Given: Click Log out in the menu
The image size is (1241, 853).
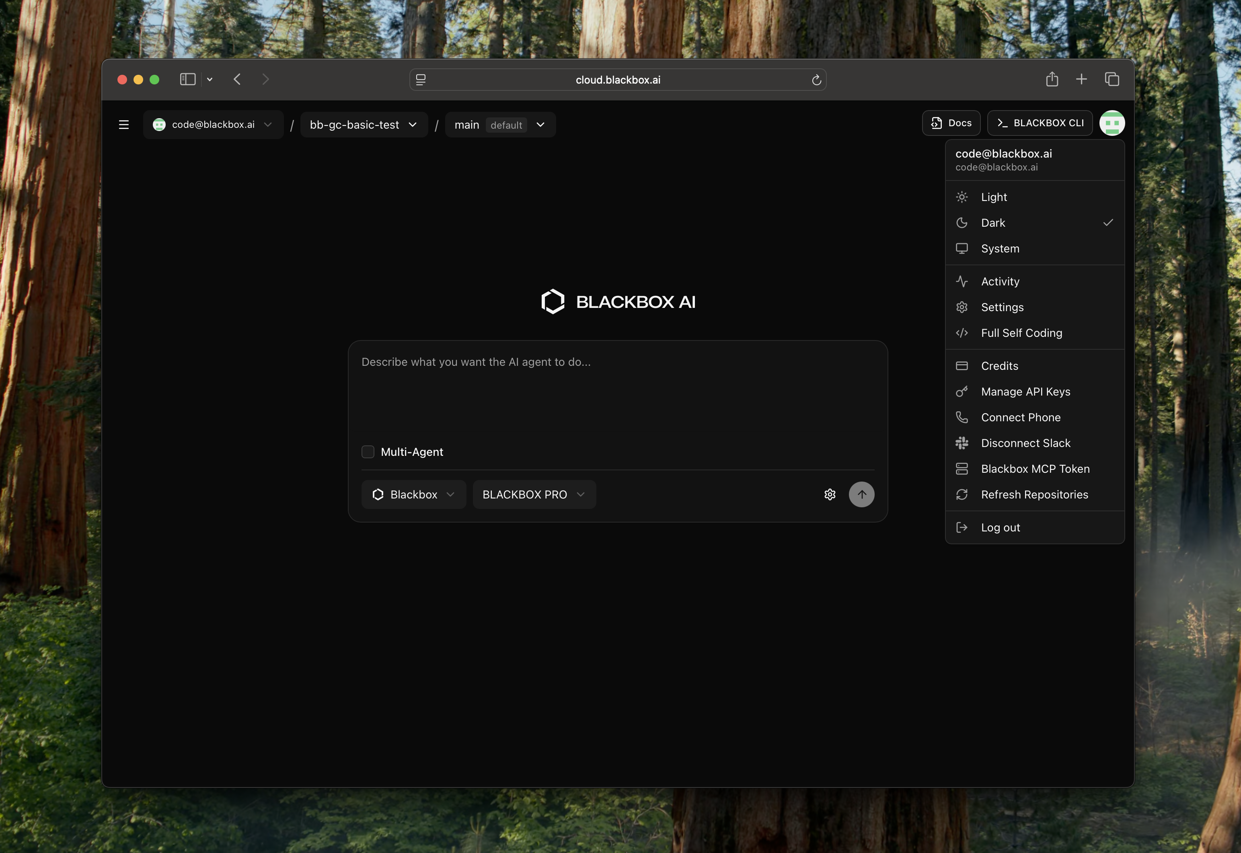Looking at the screenshot, I should tap(1000, 527).
